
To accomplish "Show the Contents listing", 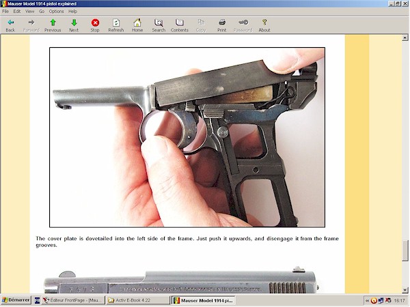I will tap(180, 25).
